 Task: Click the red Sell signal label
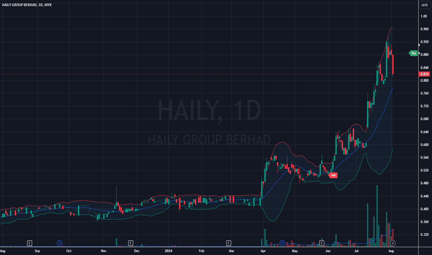333,175
